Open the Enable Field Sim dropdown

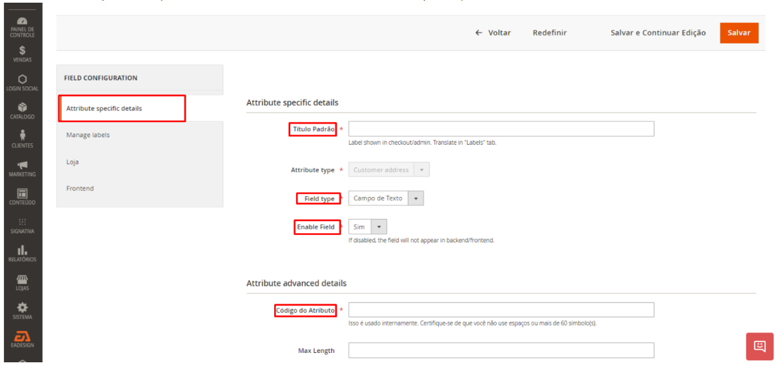(367, 227)
